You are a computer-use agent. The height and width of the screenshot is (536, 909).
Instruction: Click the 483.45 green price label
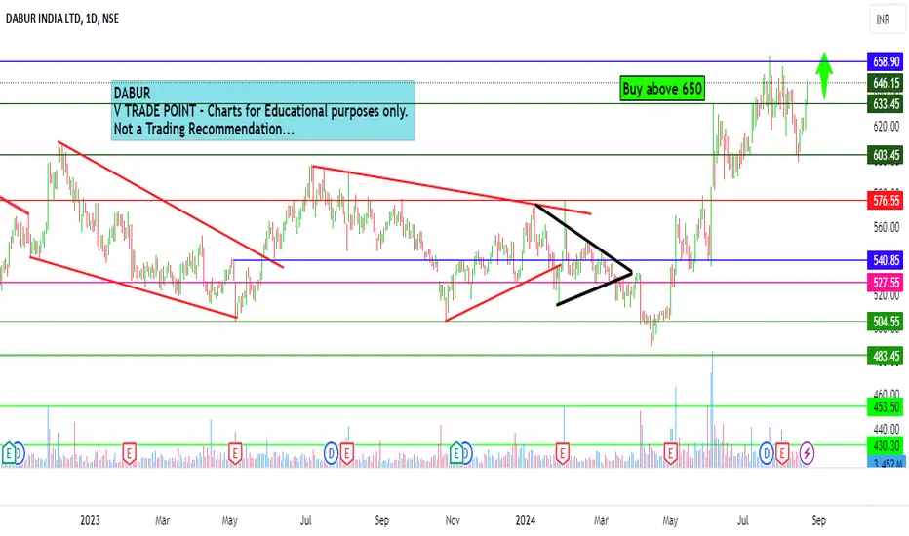(886, 355)
